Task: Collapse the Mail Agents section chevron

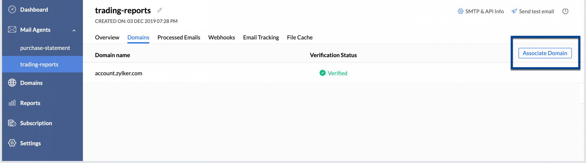Action: tap(74, 30)
